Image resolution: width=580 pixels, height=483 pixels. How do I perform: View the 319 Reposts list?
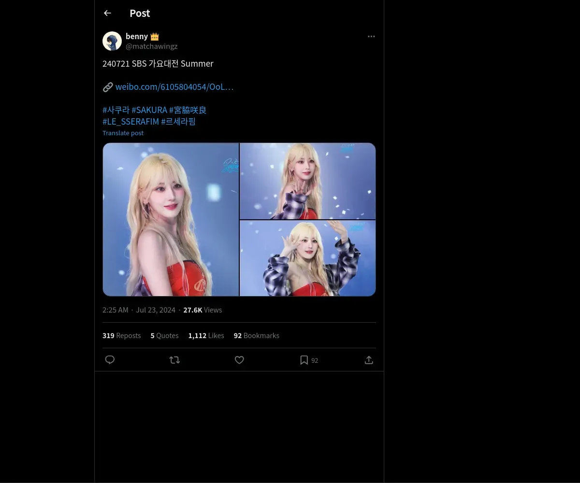coord(121,336)
